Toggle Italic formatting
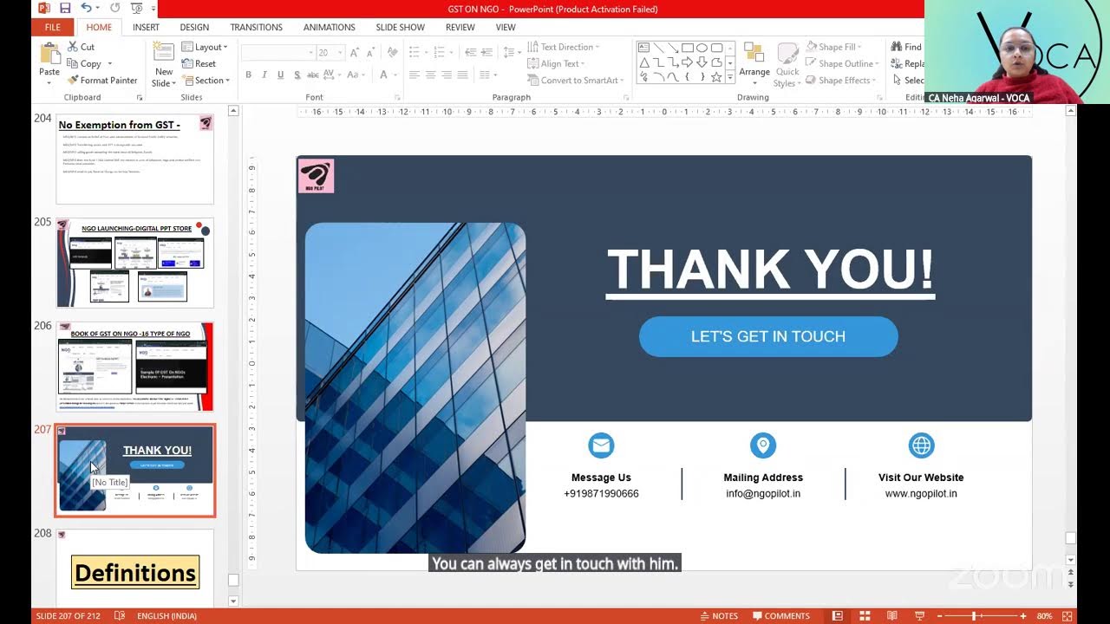This screenshot has height=624, width=1110. pyautogui.click(x=264, y=75)
